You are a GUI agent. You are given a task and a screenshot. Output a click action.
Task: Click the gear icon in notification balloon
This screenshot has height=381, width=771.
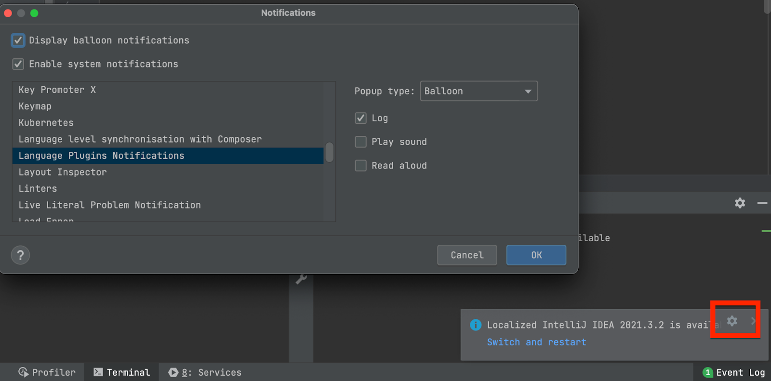tap(732, 321)
